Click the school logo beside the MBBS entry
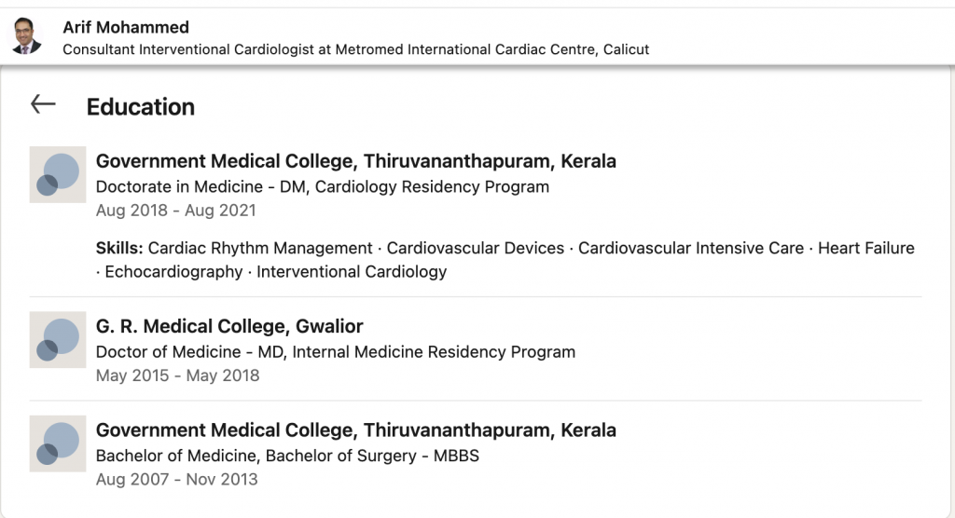Image resolution: width=955 pixels, height=518 pixels. point(58,443)
